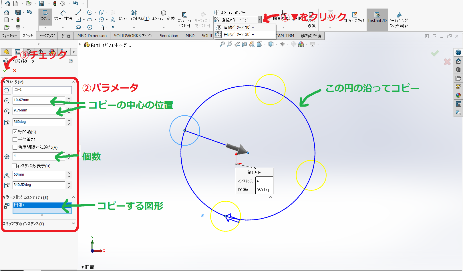Click the sketch cancel X in graphics corner
This screenshot has width=463, height=271.
[x=447, y=62]
